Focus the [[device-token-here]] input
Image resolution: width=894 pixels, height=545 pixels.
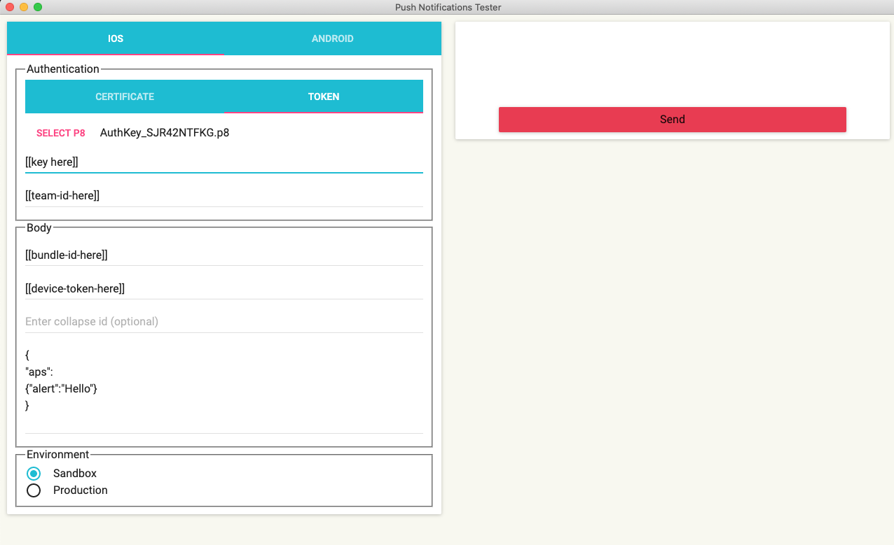tap(224, 288)
